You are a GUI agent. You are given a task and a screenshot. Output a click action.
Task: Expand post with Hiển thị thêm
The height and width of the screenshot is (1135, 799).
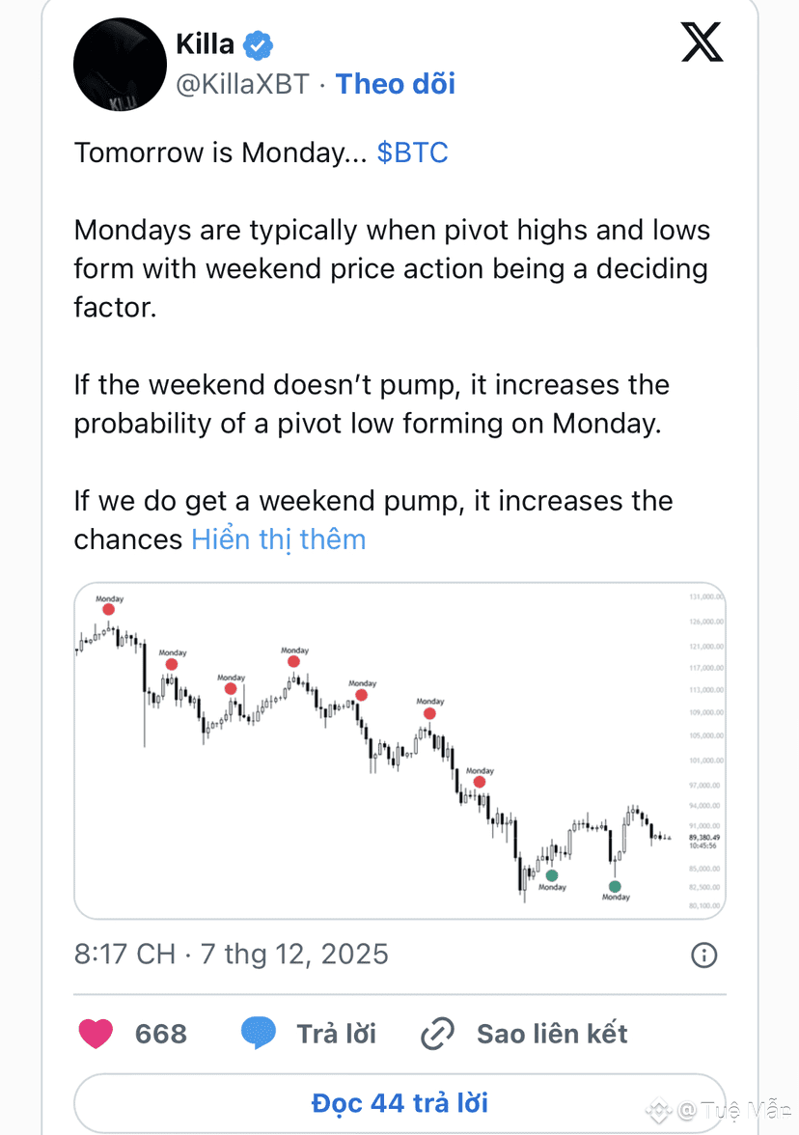click(279, 540)
